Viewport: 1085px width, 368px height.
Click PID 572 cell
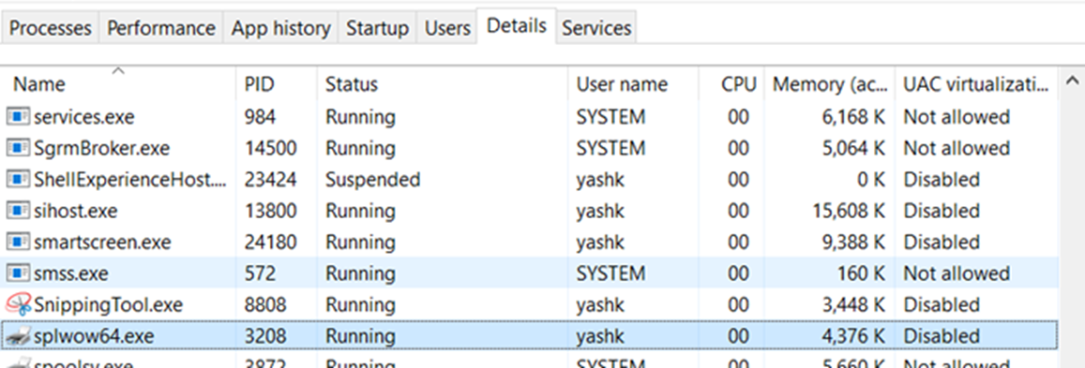[260, 273]
